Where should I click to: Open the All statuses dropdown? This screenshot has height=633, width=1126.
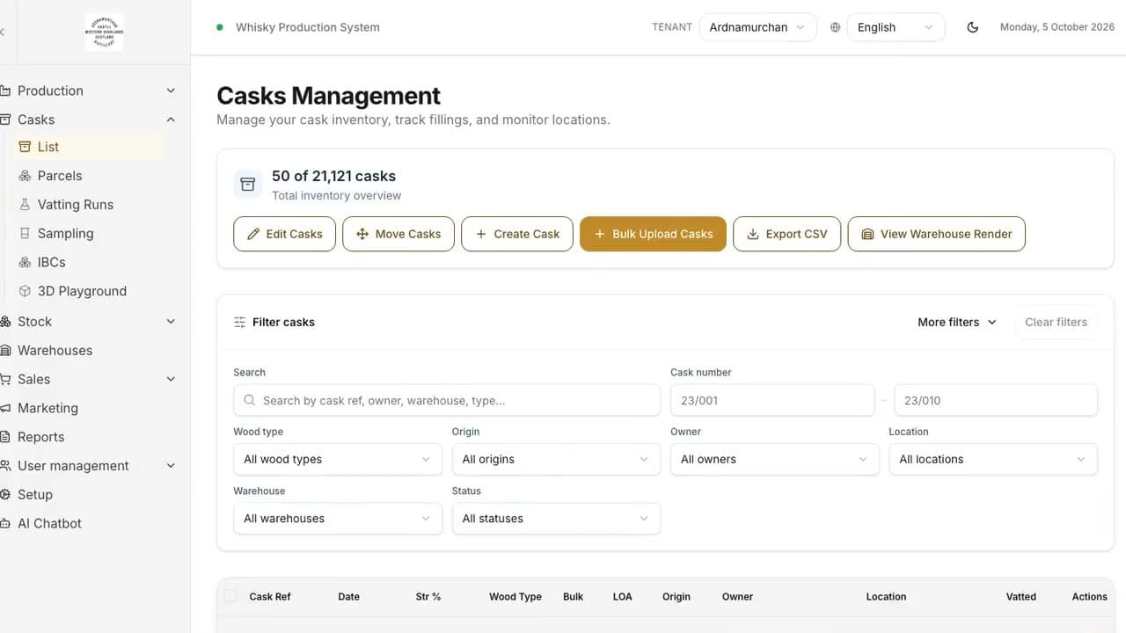pos(556,519)
